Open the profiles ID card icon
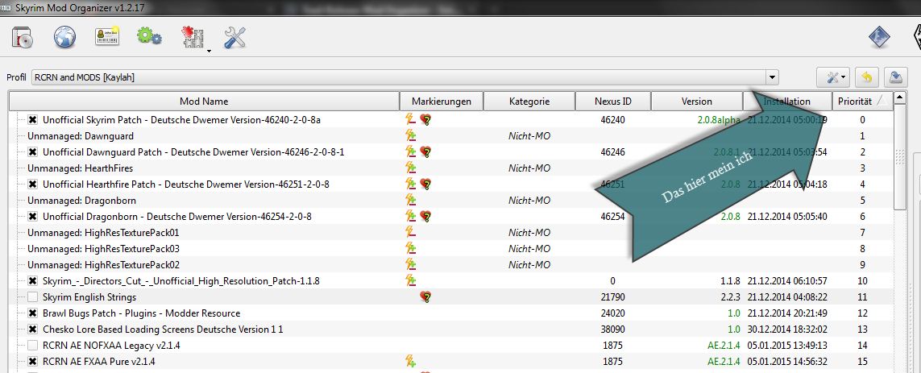This screenshot has height=373, width=921. point(107,37)
